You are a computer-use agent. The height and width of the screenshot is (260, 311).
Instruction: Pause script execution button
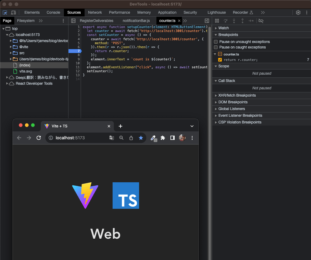[217, 21]
